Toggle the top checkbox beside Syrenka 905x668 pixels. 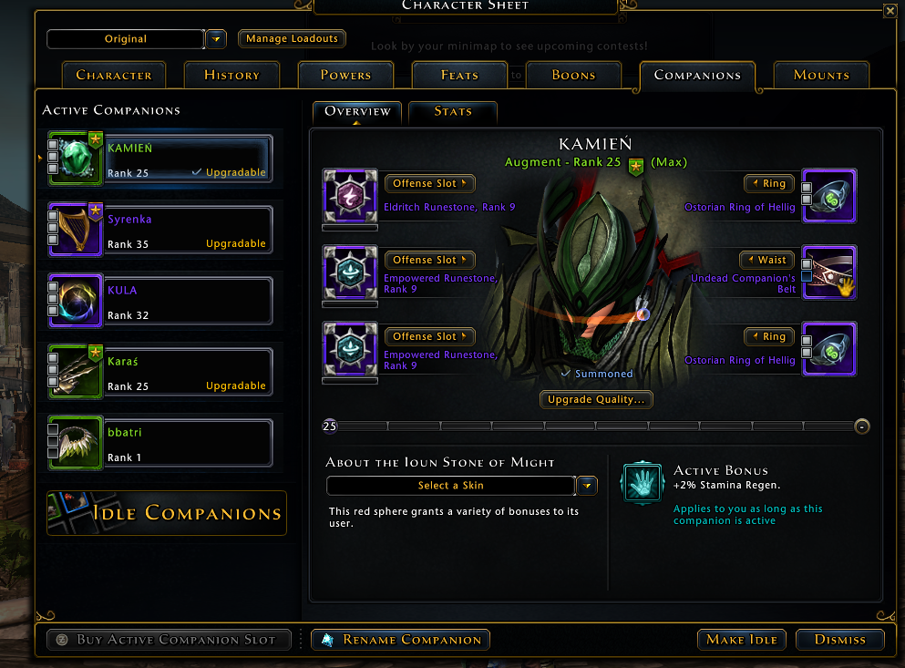pyautogui.click(x=53, y=216)
